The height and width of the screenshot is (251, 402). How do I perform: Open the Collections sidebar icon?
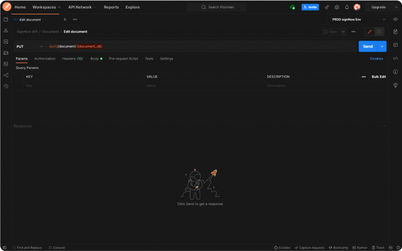click(x=6, y=20)
